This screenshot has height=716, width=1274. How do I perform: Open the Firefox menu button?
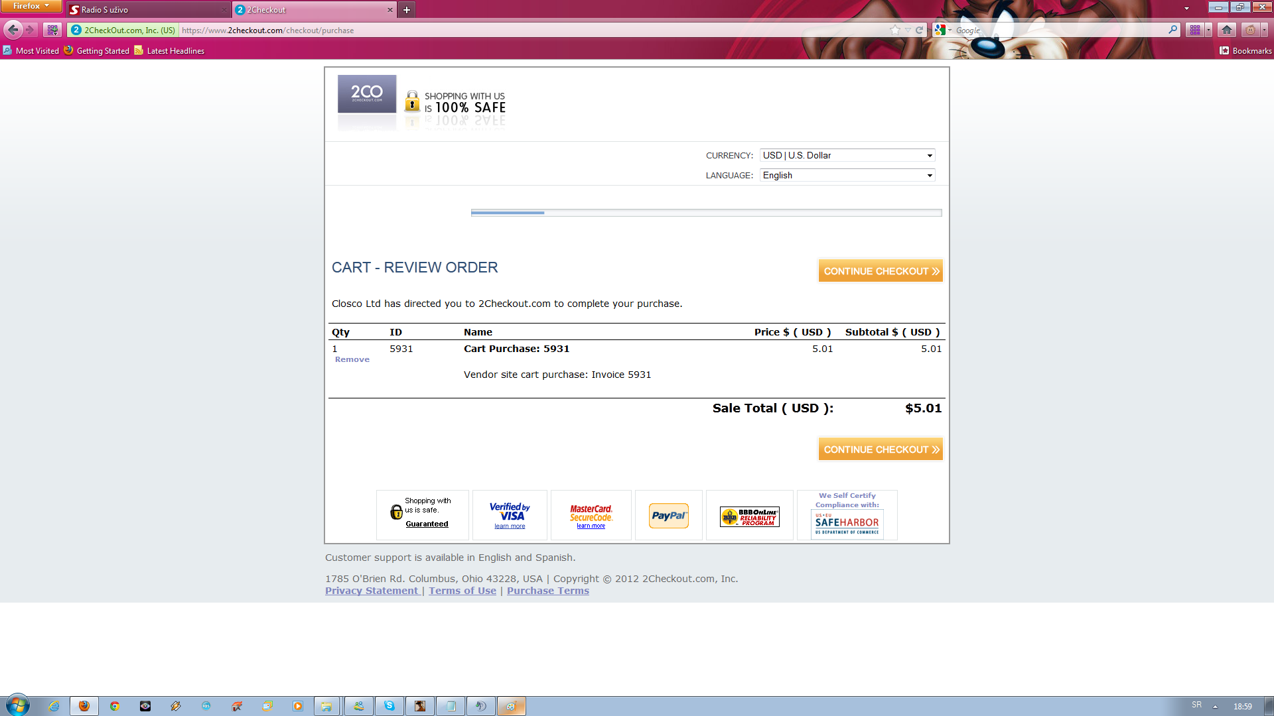[31, 6]
